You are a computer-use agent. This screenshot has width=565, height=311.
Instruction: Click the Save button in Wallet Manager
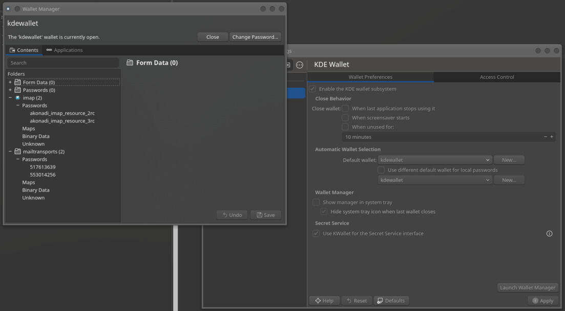(x=265, y=215)
